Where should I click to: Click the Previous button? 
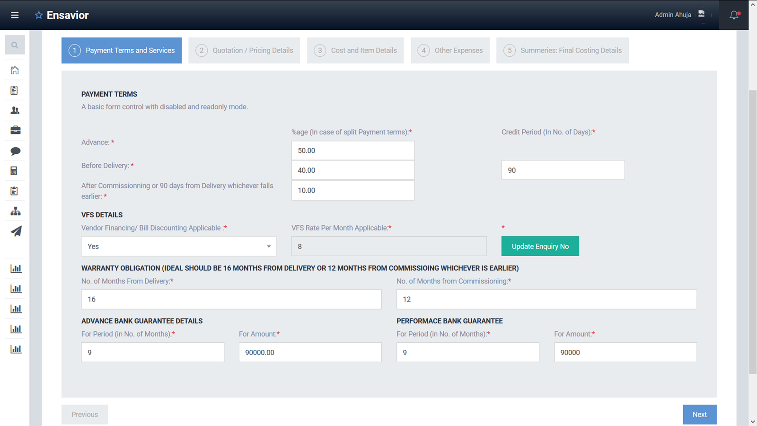point(85,415)
